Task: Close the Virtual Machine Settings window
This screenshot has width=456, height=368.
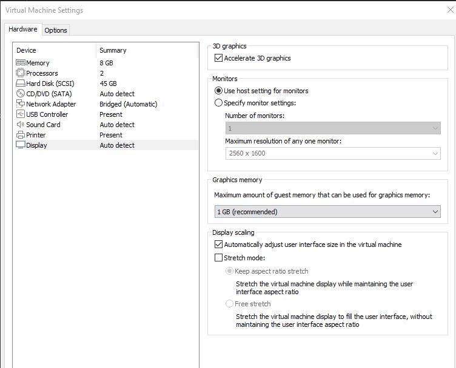Action: (450, 10)
